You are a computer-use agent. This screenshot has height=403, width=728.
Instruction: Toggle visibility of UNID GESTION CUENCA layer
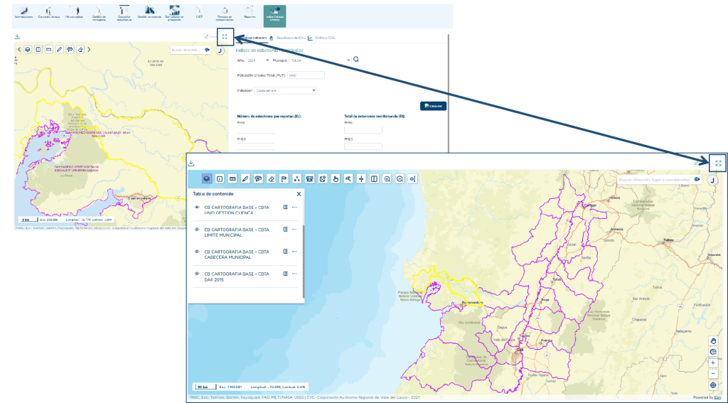pos(197,208)
